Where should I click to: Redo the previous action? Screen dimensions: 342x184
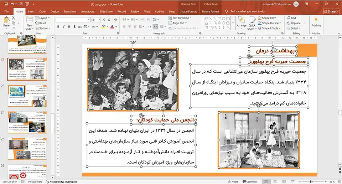pyautogui.click(x=21, y=4)
